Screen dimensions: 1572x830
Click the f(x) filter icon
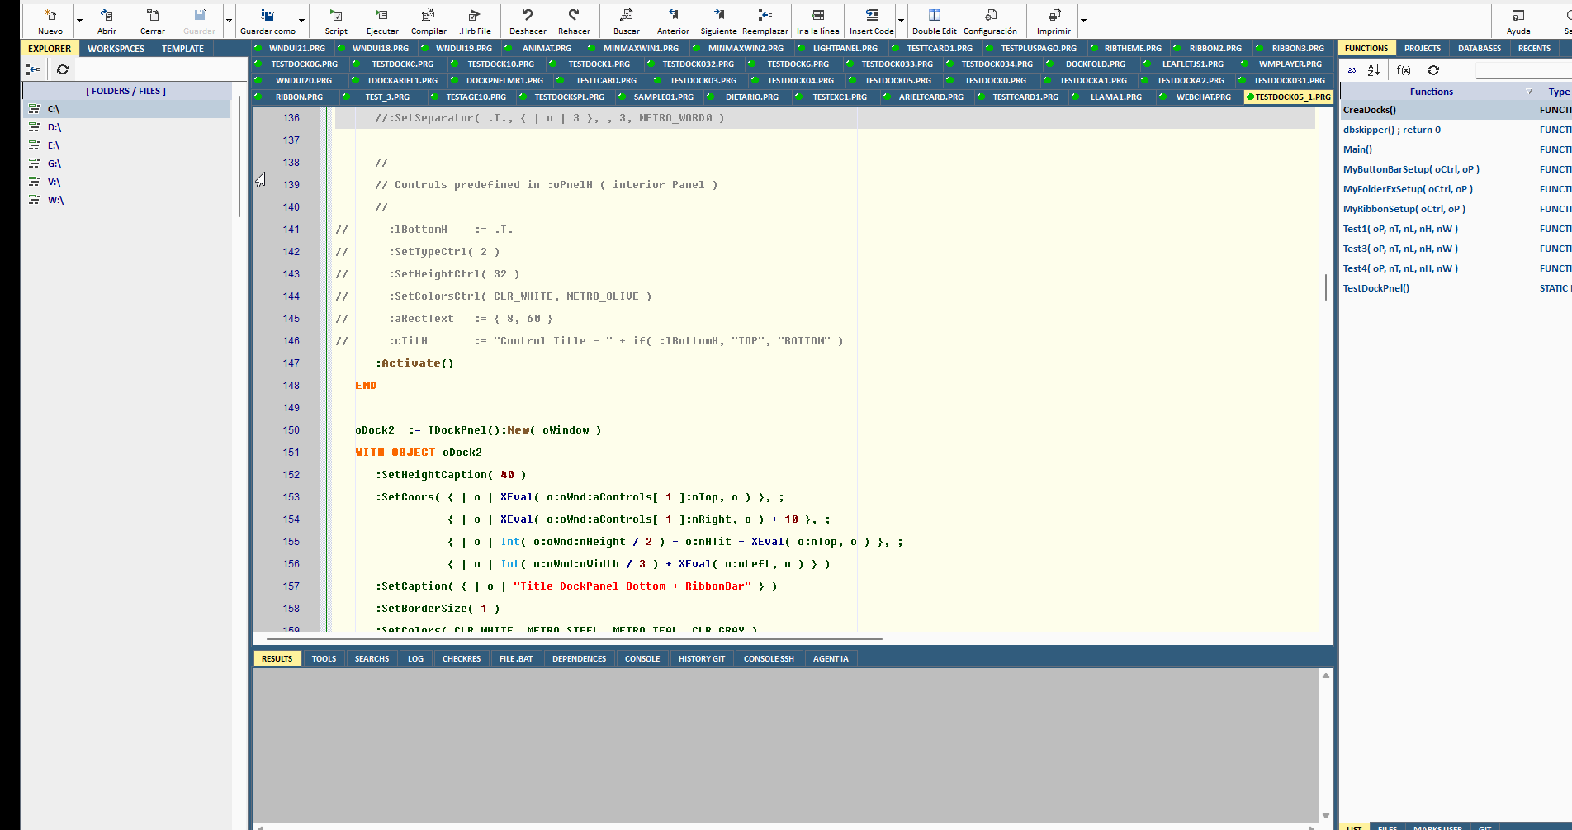(1404, 70)
